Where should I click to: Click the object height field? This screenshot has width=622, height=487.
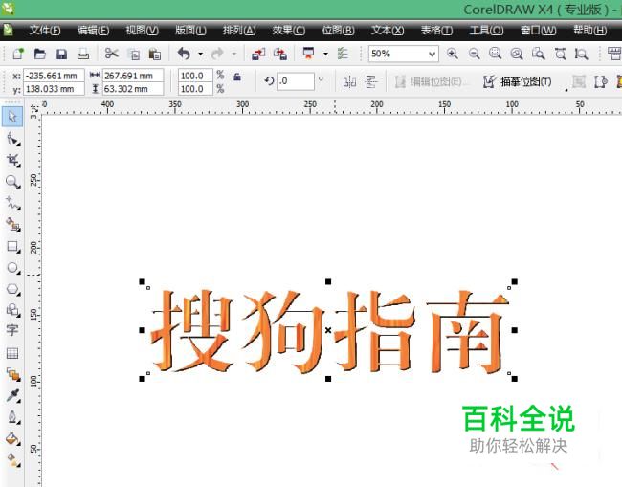coord(133,89)
